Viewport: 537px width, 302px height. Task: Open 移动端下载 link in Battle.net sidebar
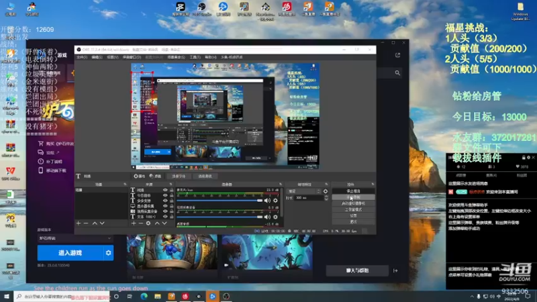click(x=52, y=170)
